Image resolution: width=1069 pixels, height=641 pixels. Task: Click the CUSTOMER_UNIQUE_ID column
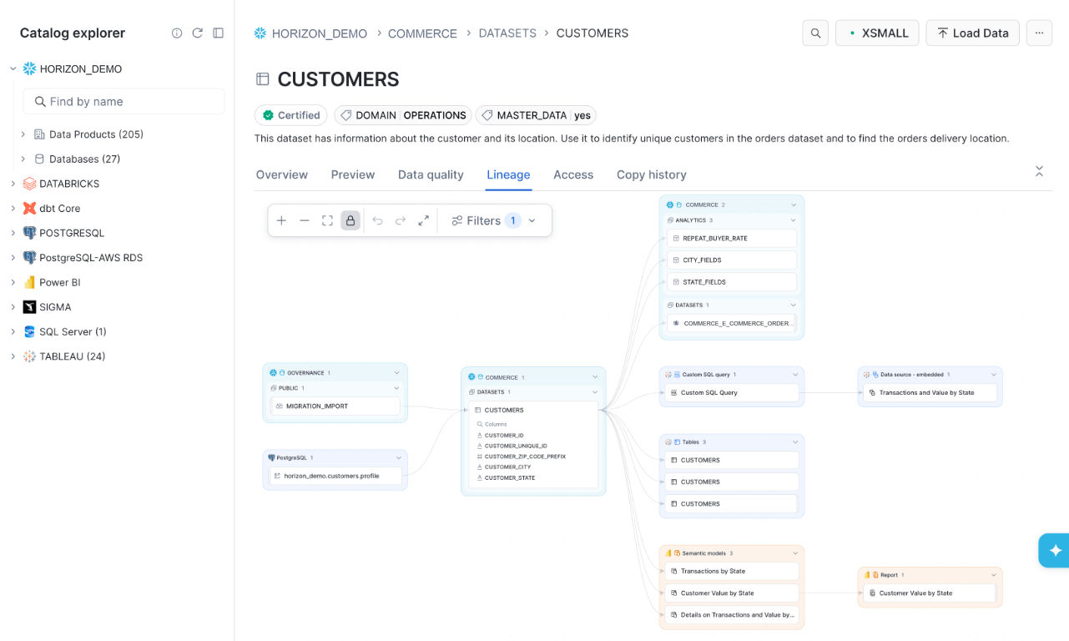(516, 446)
